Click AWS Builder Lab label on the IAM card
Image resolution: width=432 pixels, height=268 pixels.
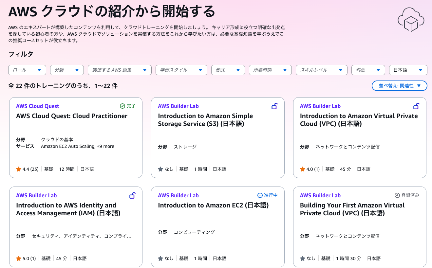pyautogui.click(x=36, y=195)
